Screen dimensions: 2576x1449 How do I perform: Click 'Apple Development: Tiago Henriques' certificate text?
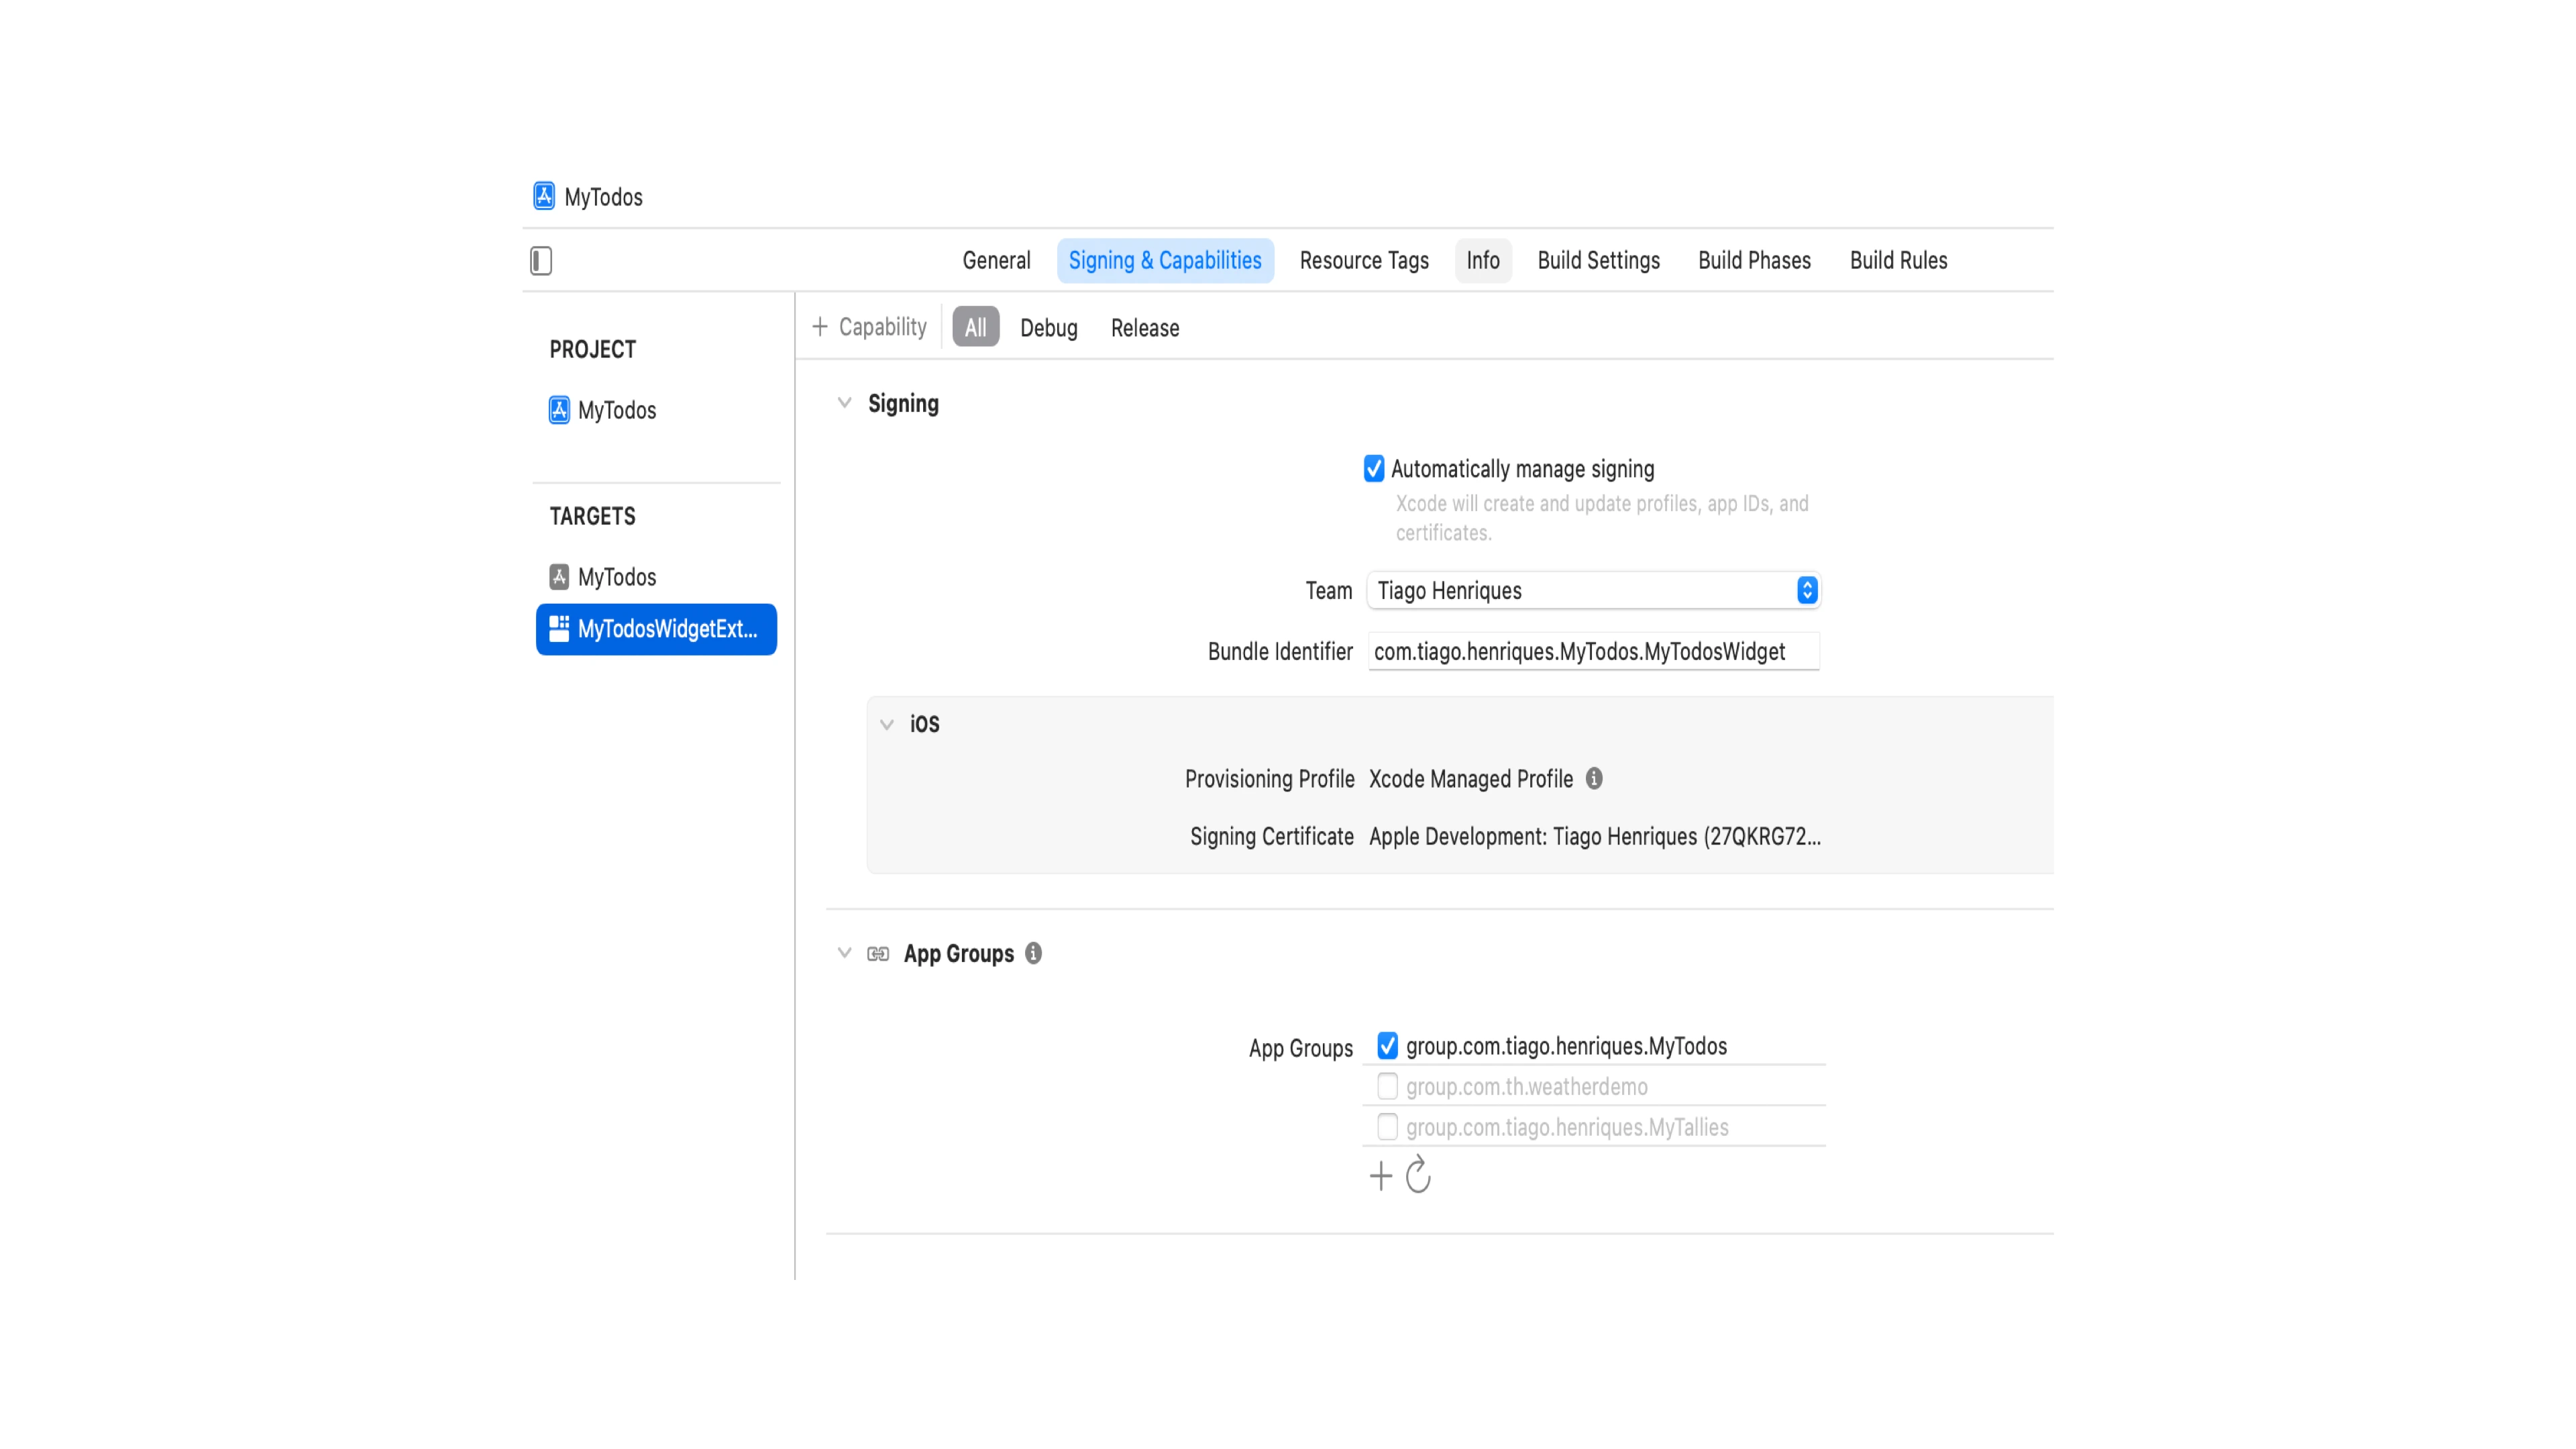pyautogui.click(x=1594, y=836)
